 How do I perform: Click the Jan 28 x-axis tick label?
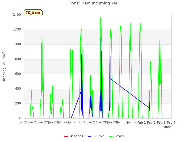[x=102, y=122]
